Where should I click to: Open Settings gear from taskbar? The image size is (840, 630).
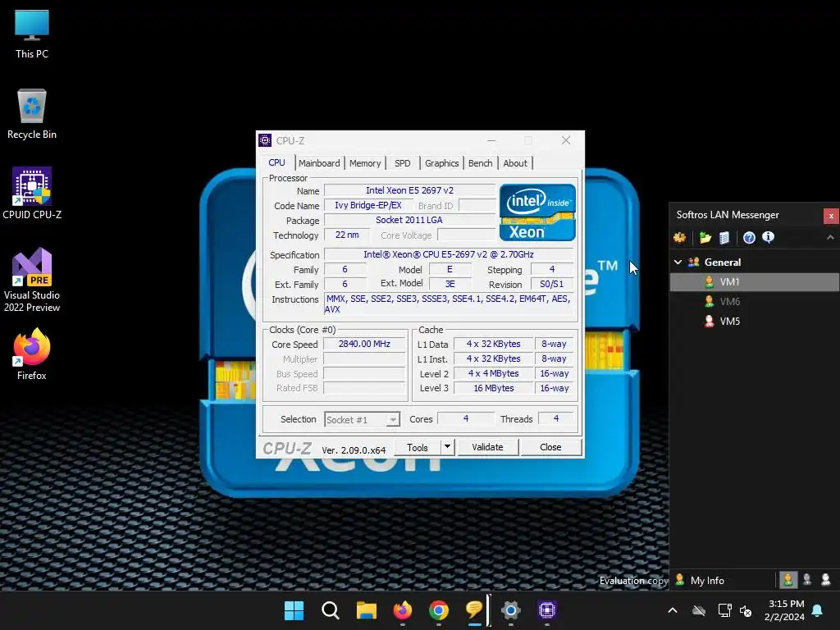510,610
